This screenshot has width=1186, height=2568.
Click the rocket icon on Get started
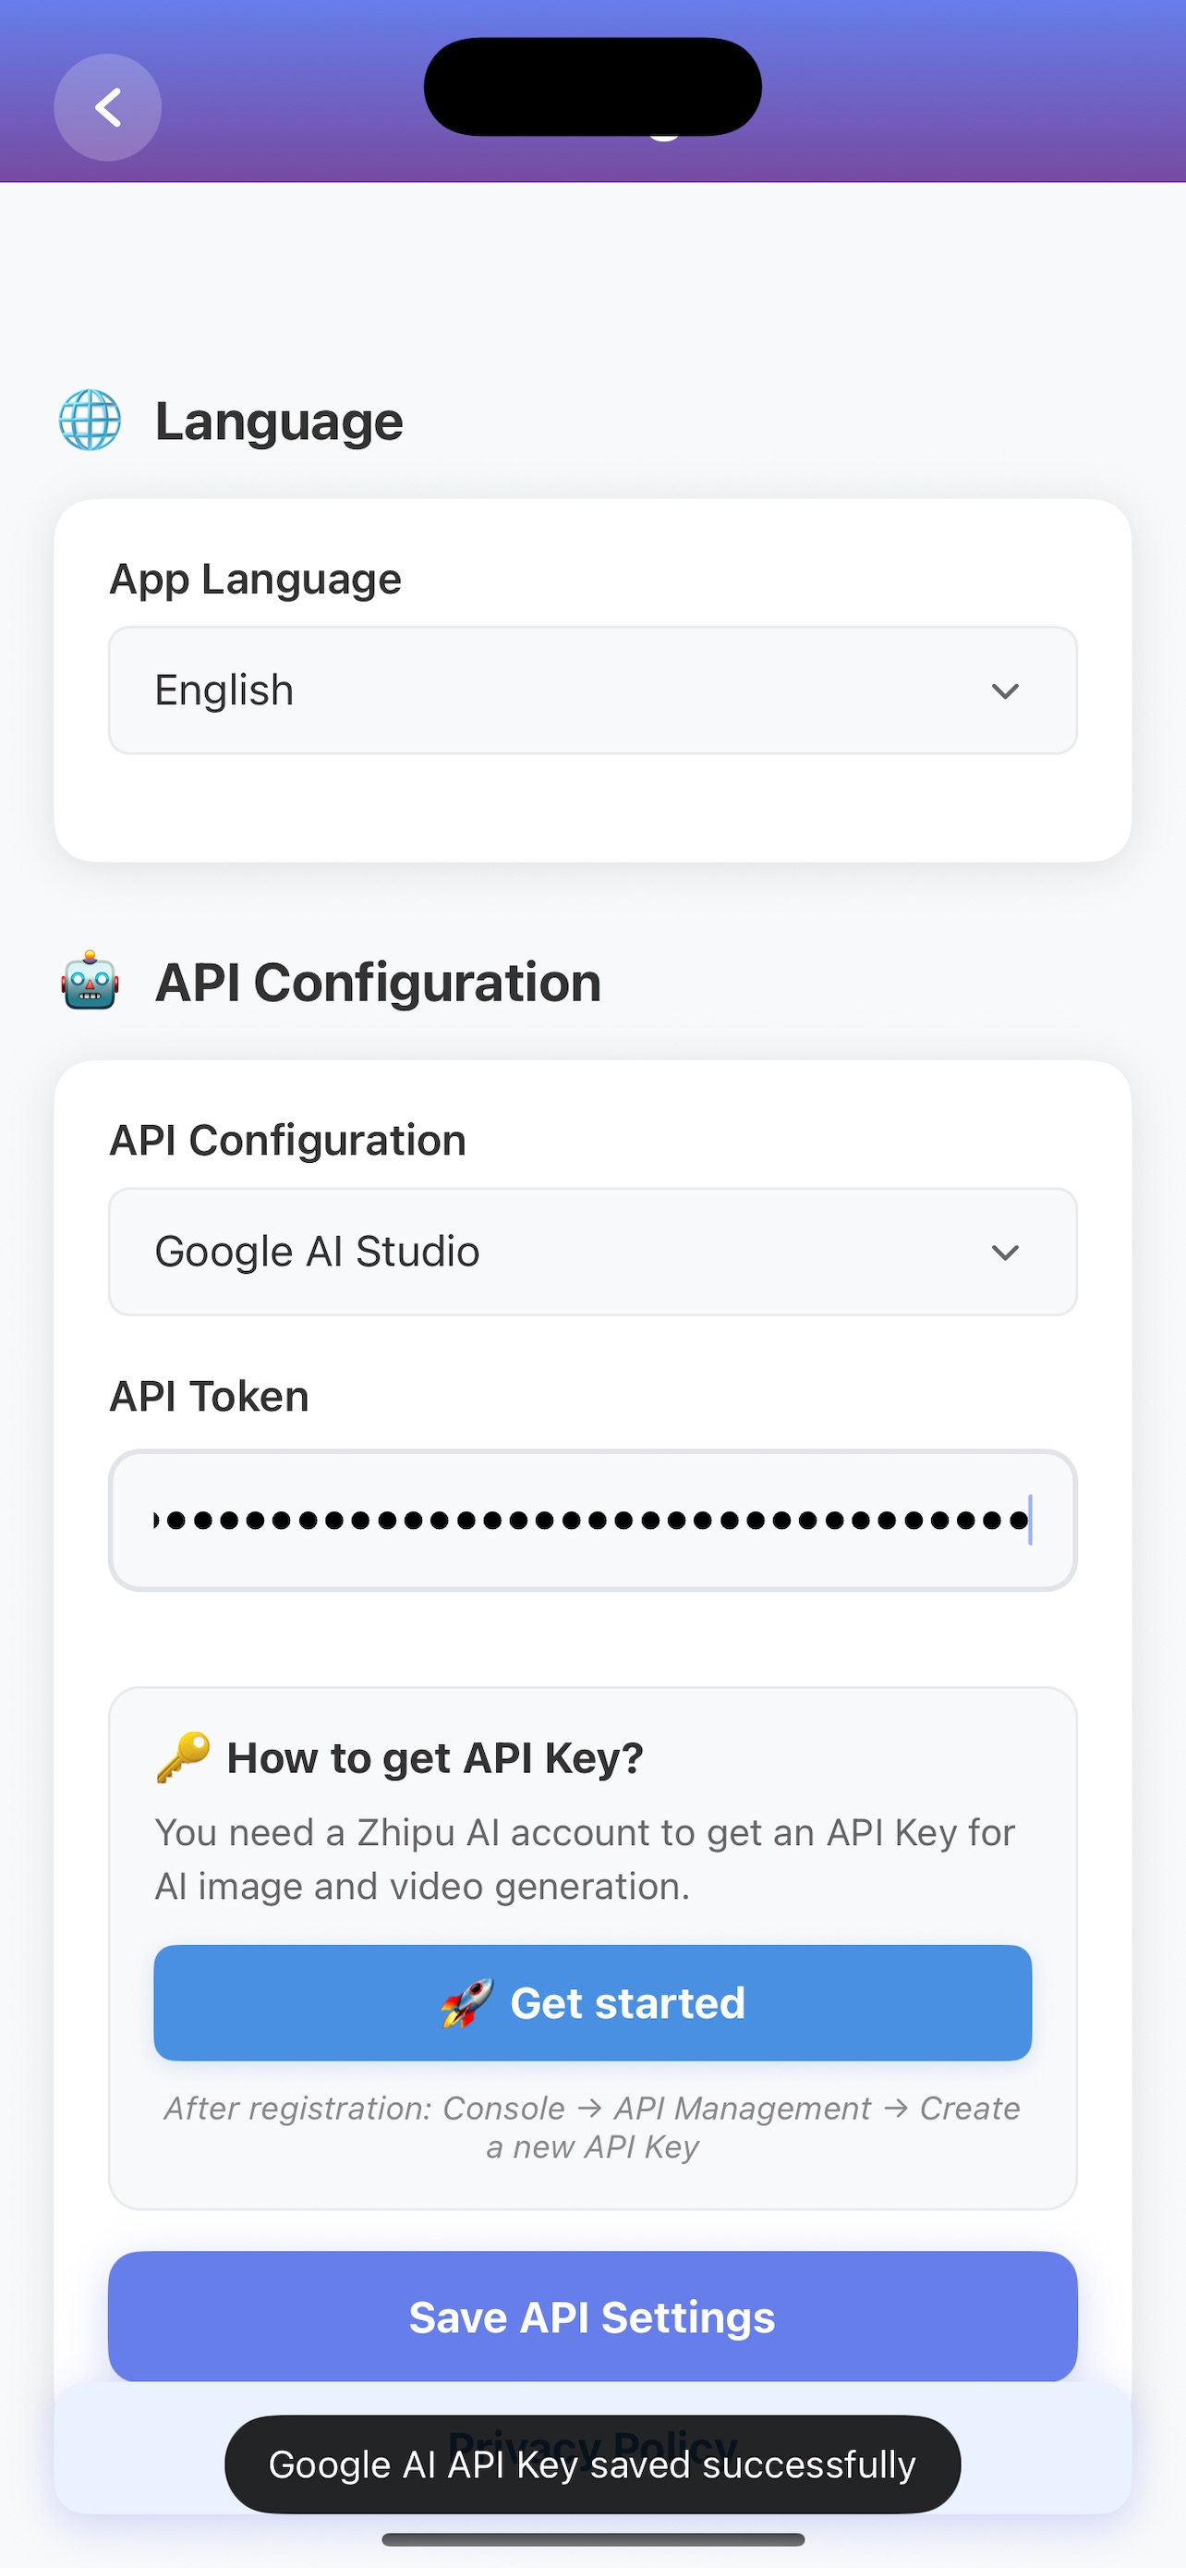point(467,2003)
